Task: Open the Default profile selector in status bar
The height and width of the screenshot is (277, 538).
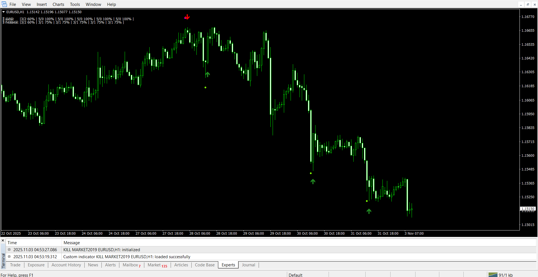Action: pyautogui.click(x=295, y=275)
